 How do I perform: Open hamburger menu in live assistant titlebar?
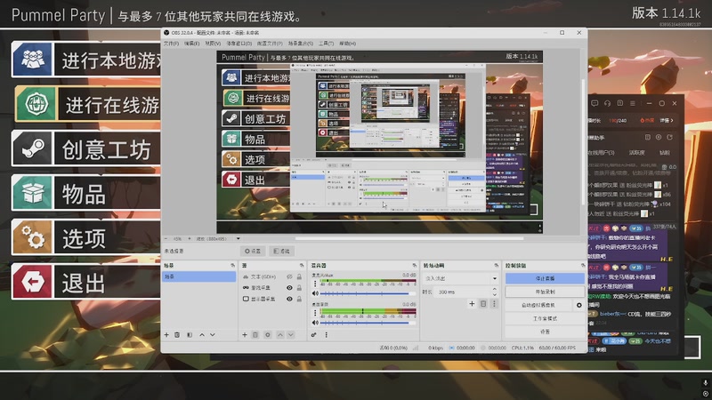coord(633,103)
